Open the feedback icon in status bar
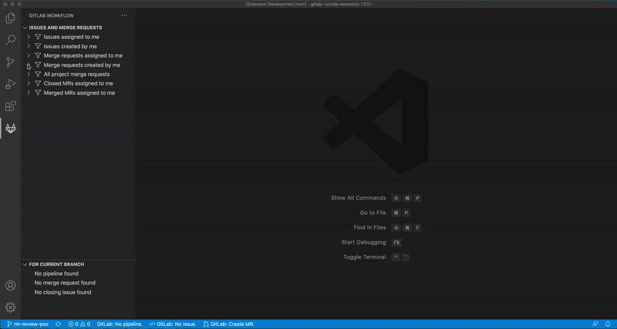617x329 pixels. (595, 324)
